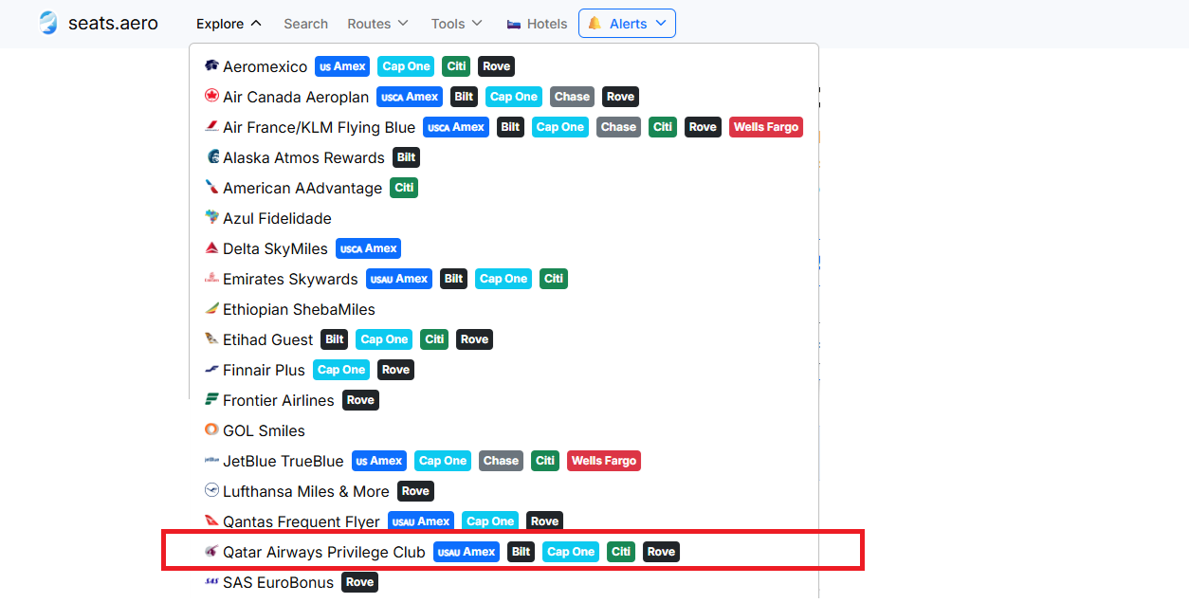The height and width of the screenshot is (603, 1189).
Task: Click the Lufthansa Miles & More crane icon
Action: (211, 490)
